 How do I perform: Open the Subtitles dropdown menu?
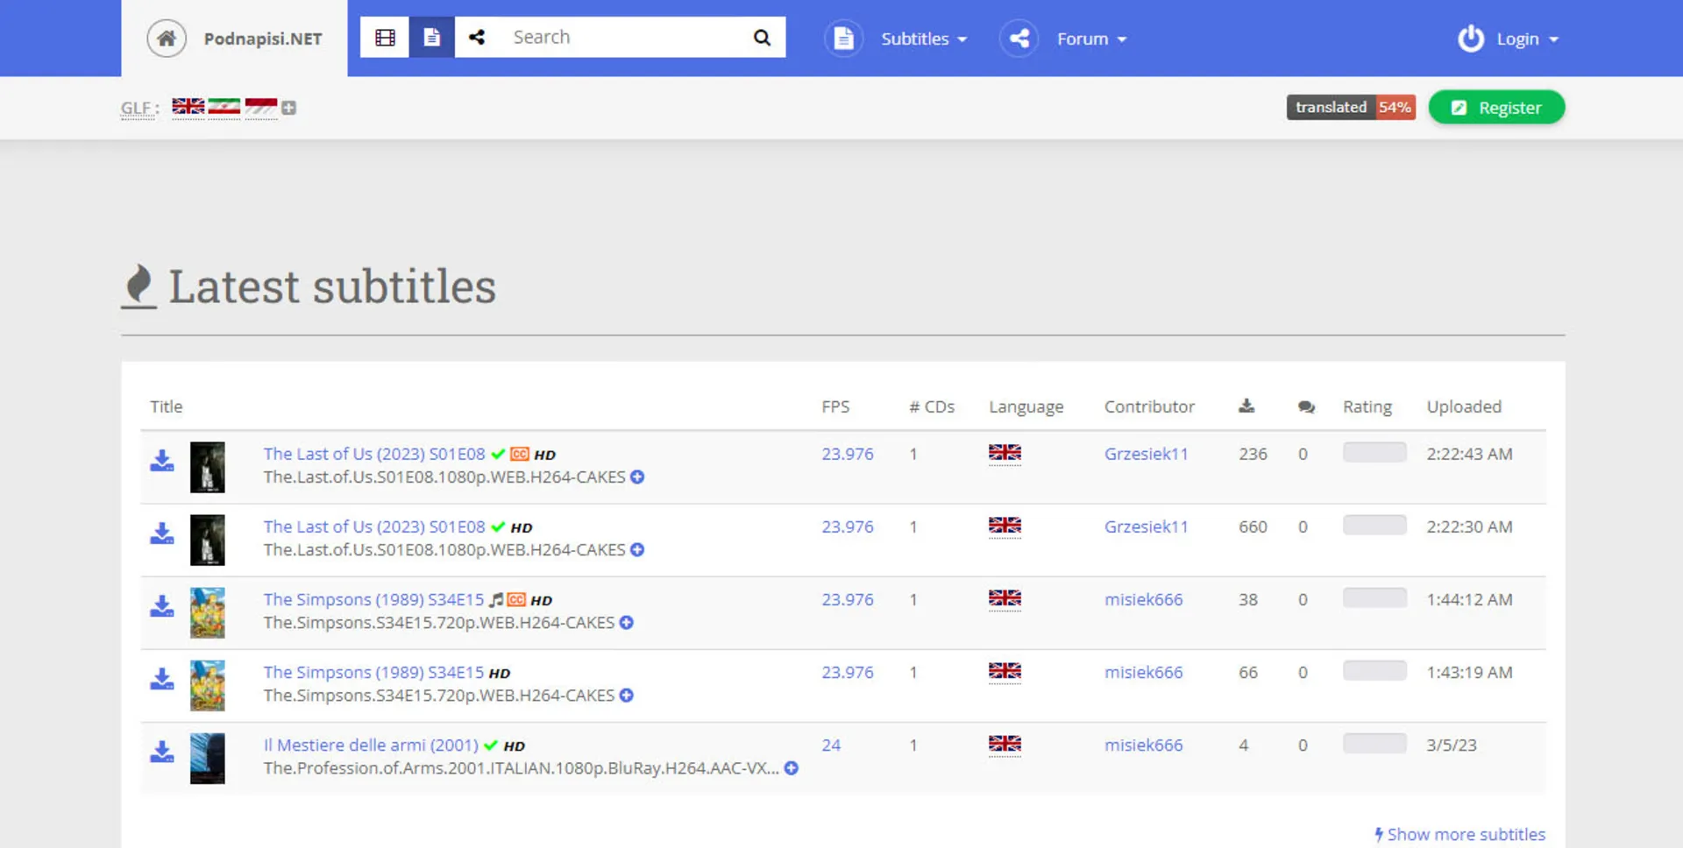[923, 39]
